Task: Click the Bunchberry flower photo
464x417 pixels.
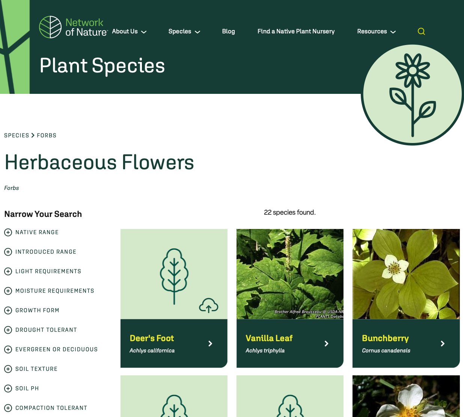Action: pos(406,274)
